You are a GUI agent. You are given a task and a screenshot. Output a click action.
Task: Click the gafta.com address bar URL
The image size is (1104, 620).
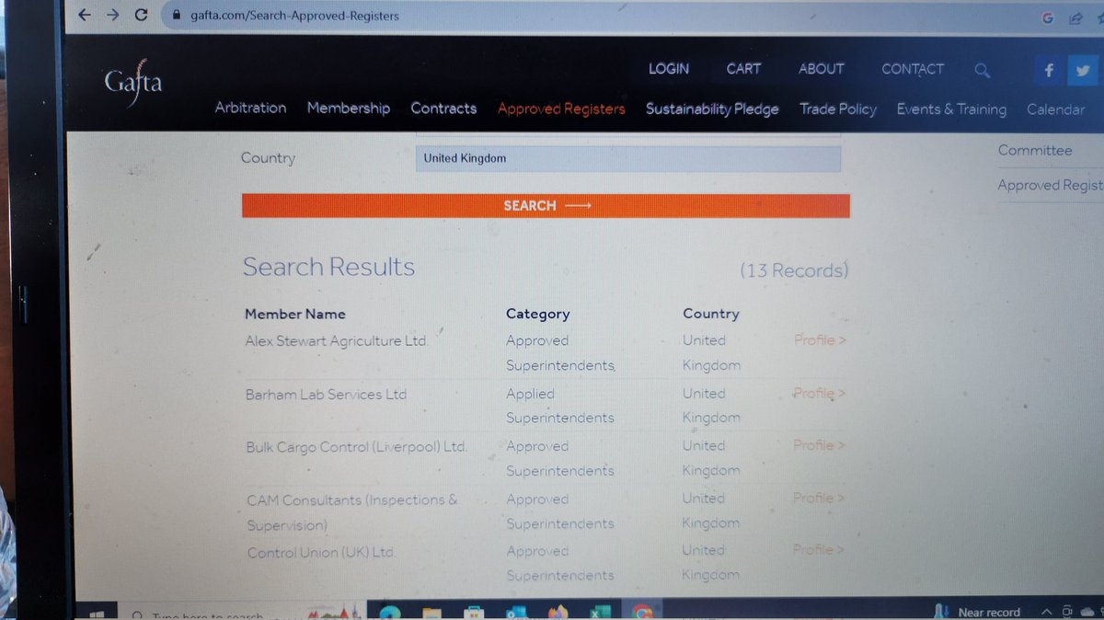point(294,16)
